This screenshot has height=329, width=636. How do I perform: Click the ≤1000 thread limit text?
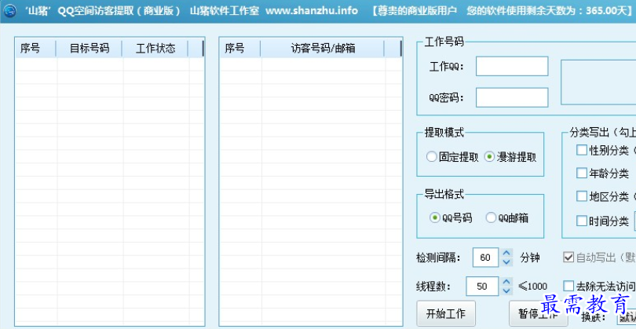(532, 287)
